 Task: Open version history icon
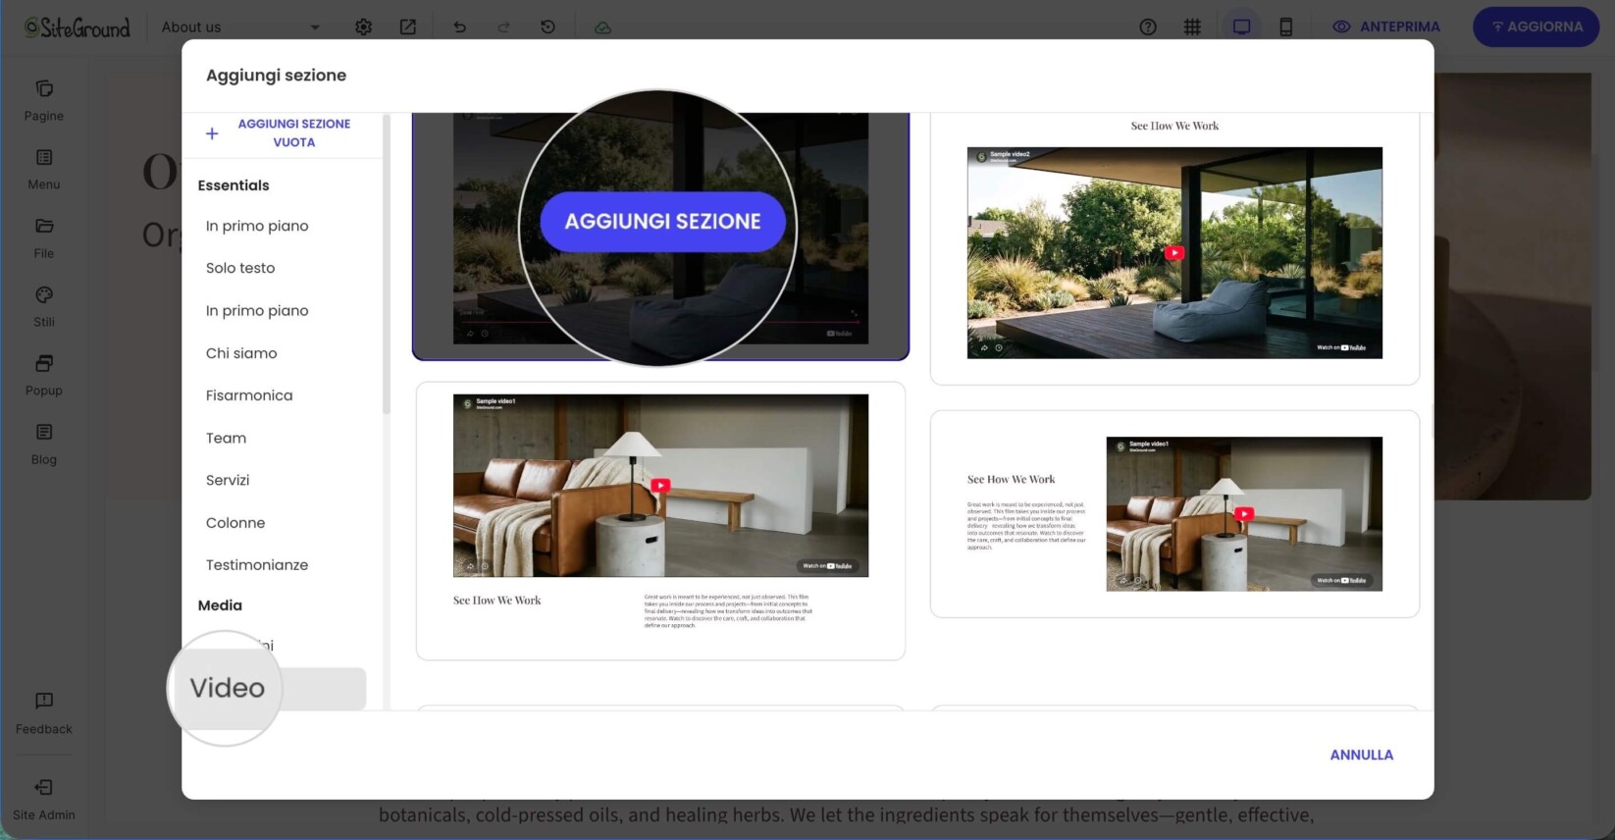click(548, 27)
